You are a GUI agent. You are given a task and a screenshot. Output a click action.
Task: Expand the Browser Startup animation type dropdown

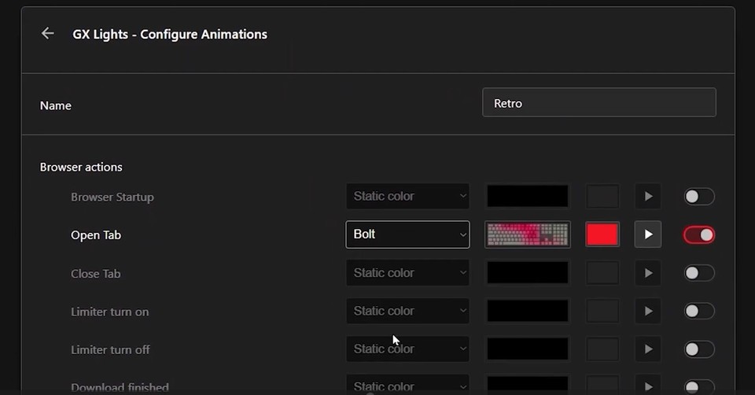point(407,196)
